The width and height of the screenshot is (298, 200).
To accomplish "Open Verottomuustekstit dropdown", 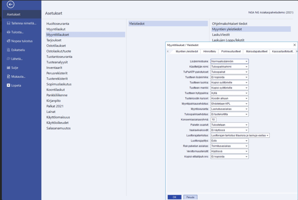I will tap(230, 151).
